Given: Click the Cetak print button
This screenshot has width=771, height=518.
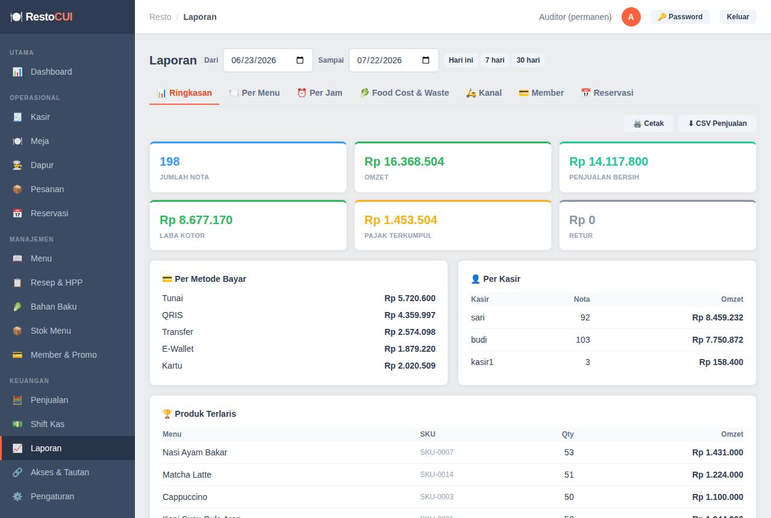Looking at the screenshot, I should [648, 123].
